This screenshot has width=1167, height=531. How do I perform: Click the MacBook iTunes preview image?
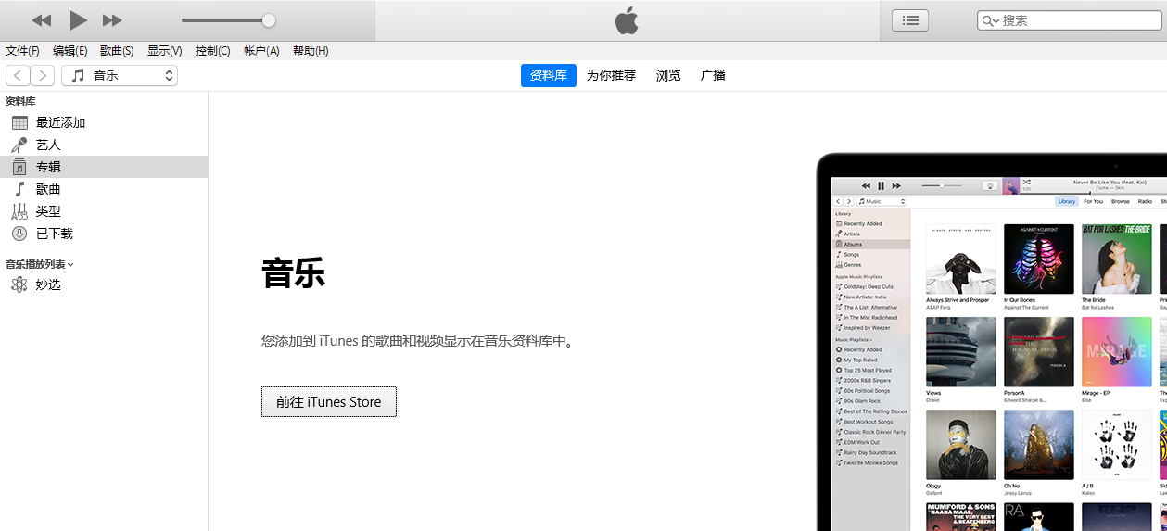pyautogui.click(x=991, y=342)
